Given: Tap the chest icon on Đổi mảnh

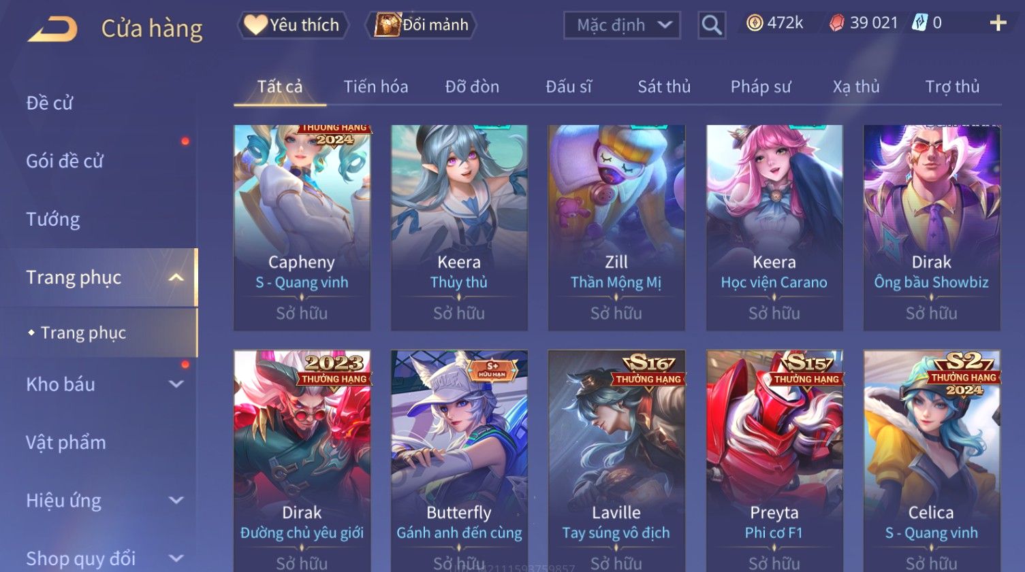Looking at the screenshot, I should (x=388, y=25).
